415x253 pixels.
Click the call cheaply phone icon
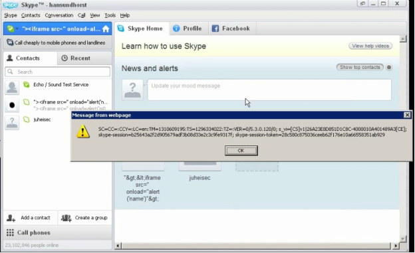10,42
